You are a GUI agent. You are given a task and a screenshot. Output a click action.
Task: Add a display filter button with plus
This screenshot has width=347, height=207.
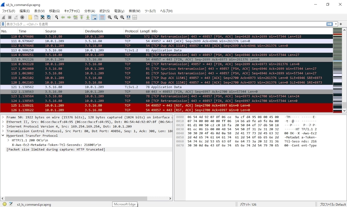point(341,24)
